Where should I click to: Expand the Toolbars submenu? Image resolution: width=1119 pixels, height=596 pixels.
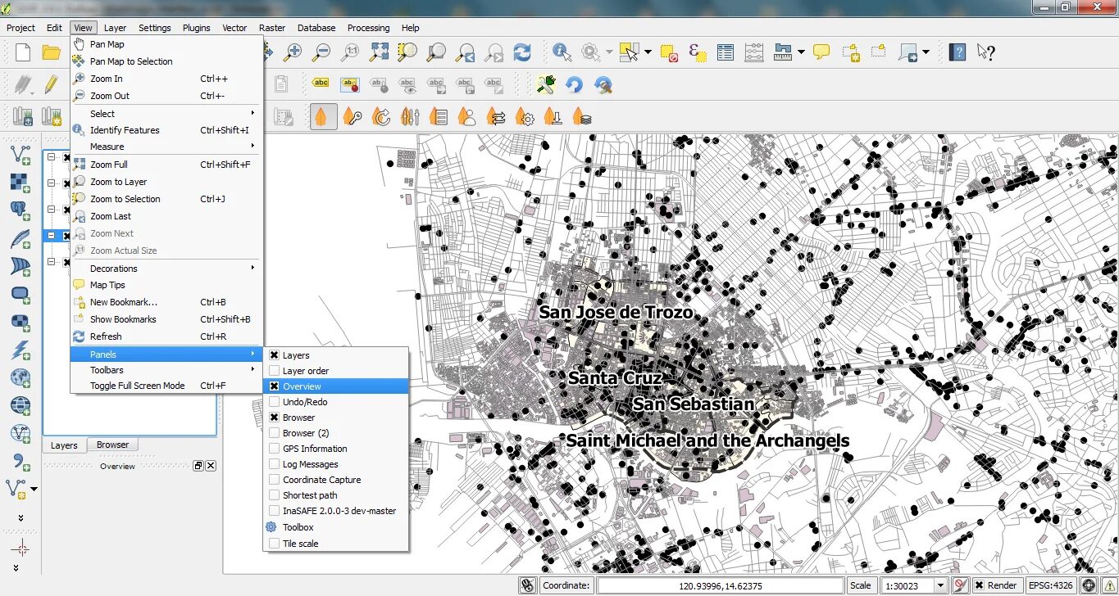[x=166, y=370]
